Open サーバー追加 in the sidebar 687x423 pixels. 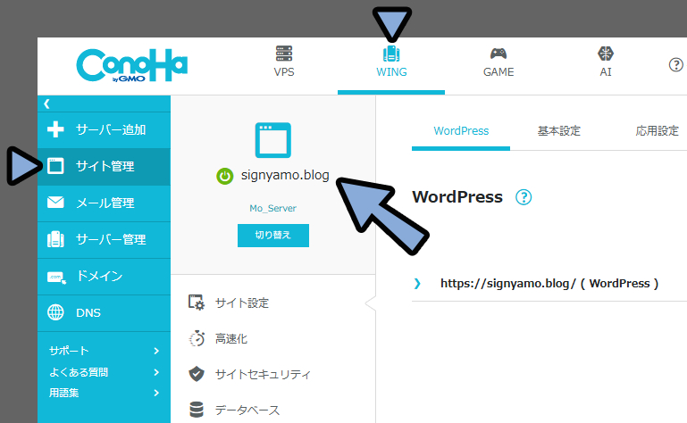click(104, 129)
